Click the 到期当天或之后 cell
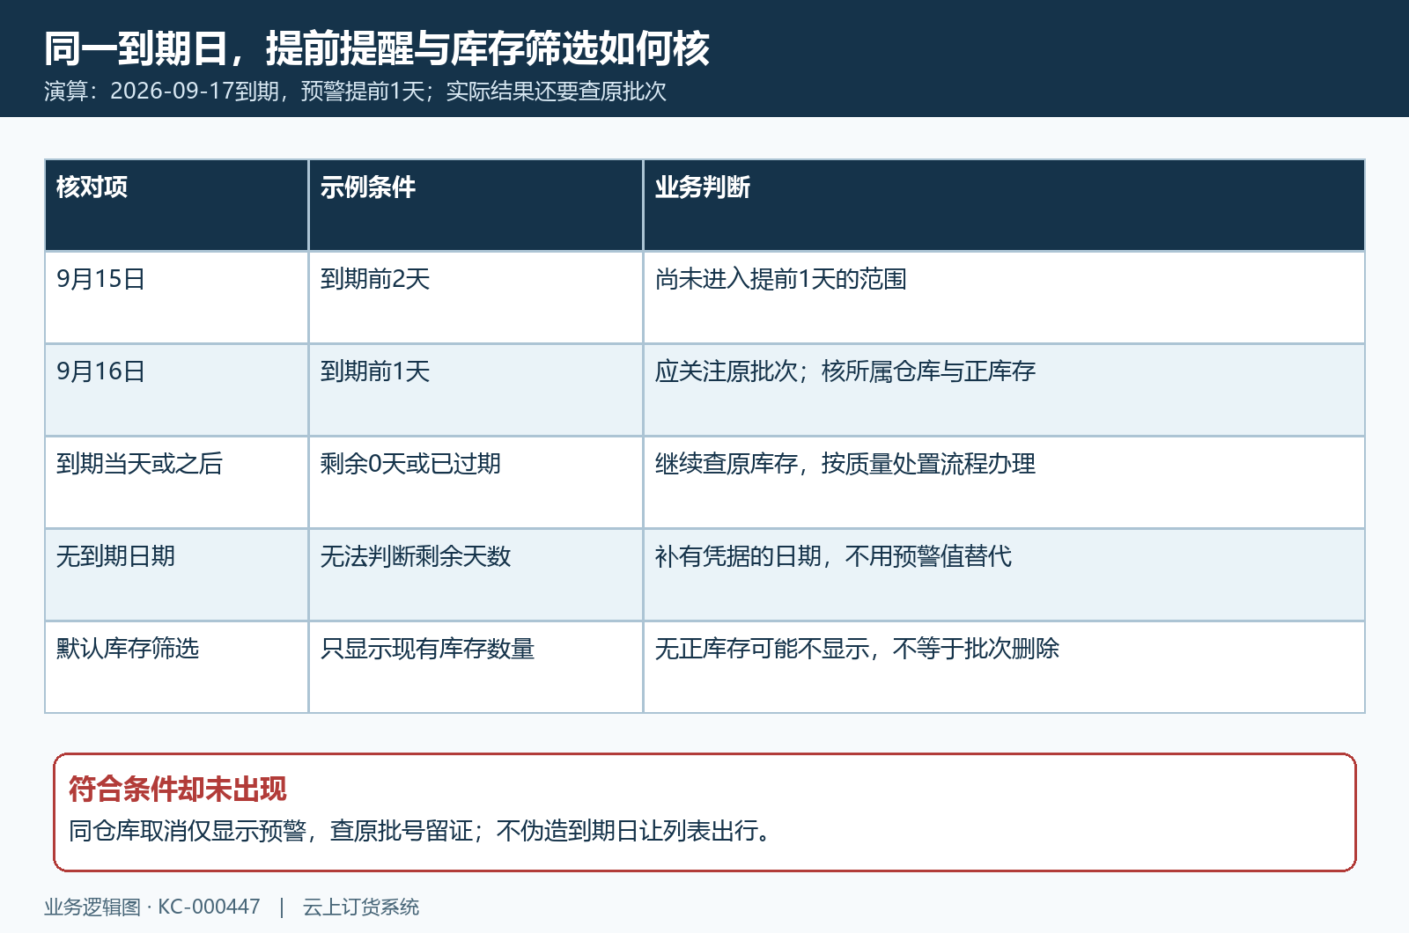The image size is (1409, 933). click(176, 482)
